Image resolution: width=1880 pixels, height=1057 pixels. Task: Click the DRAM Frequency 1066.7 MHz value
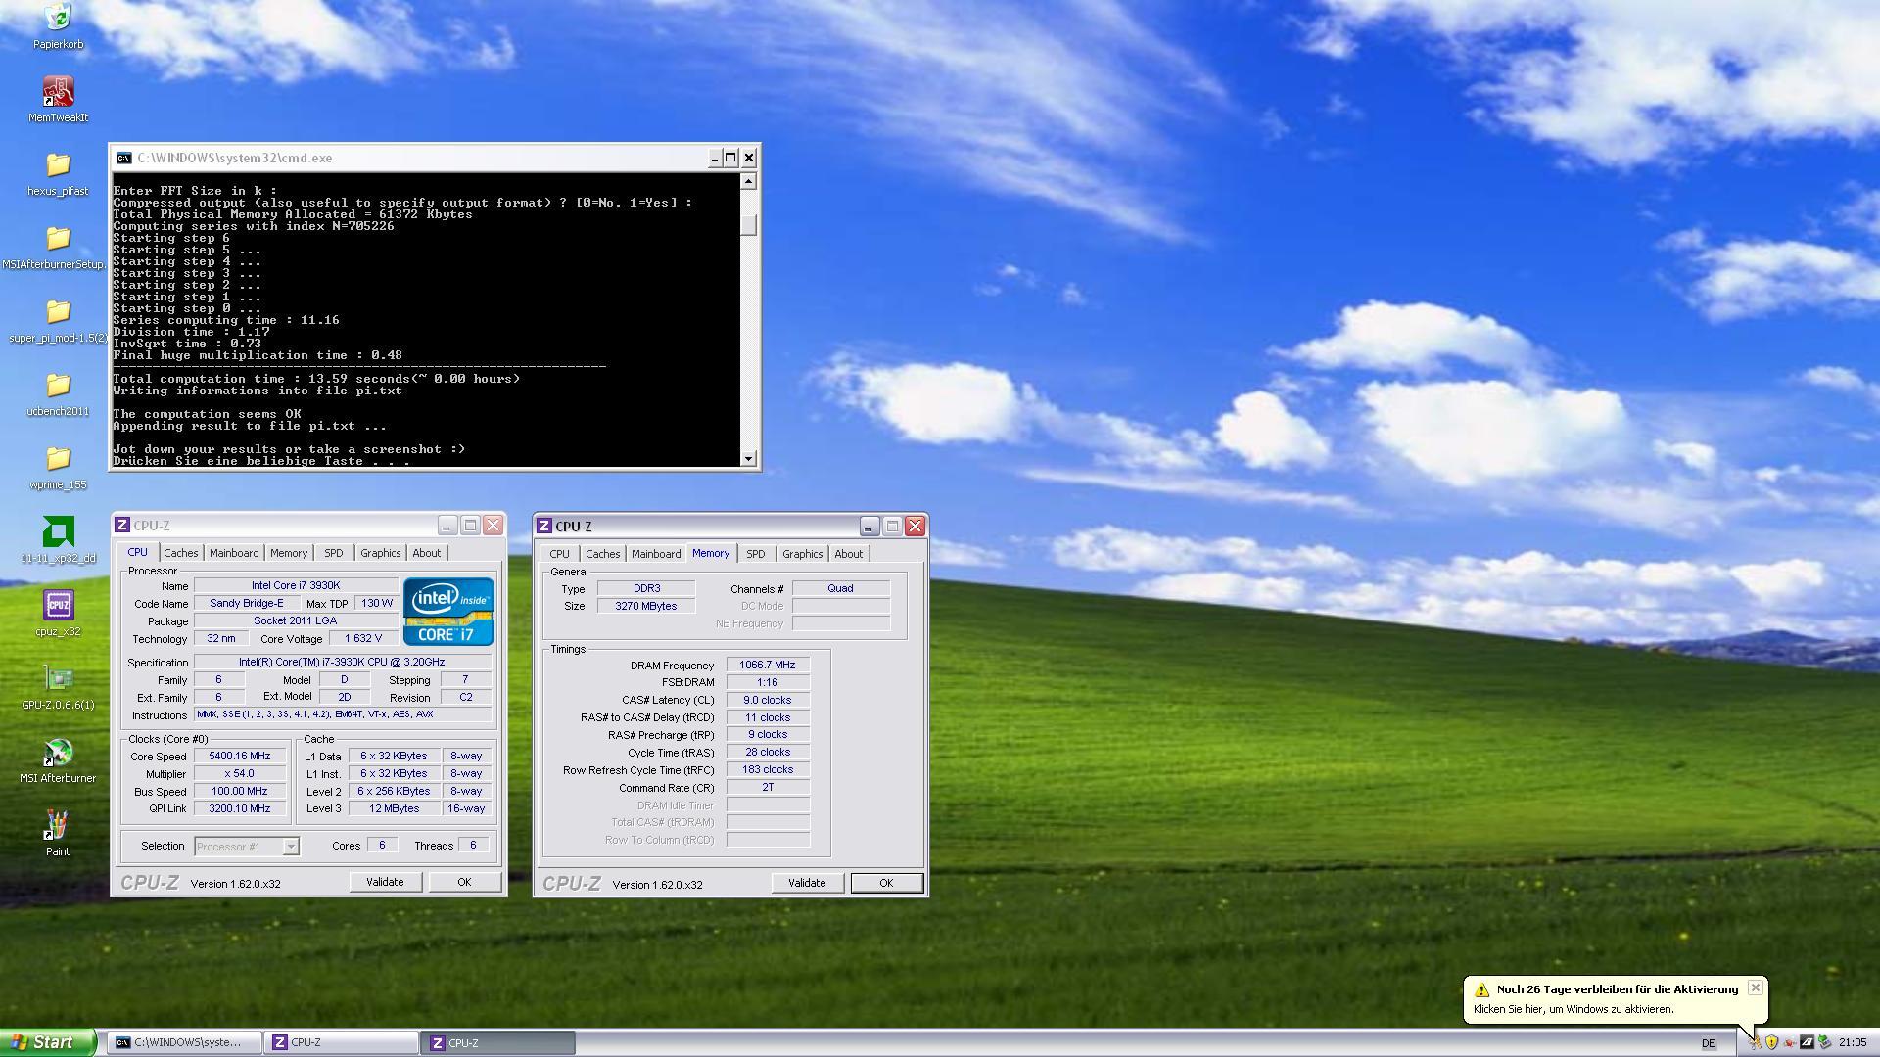768,665
